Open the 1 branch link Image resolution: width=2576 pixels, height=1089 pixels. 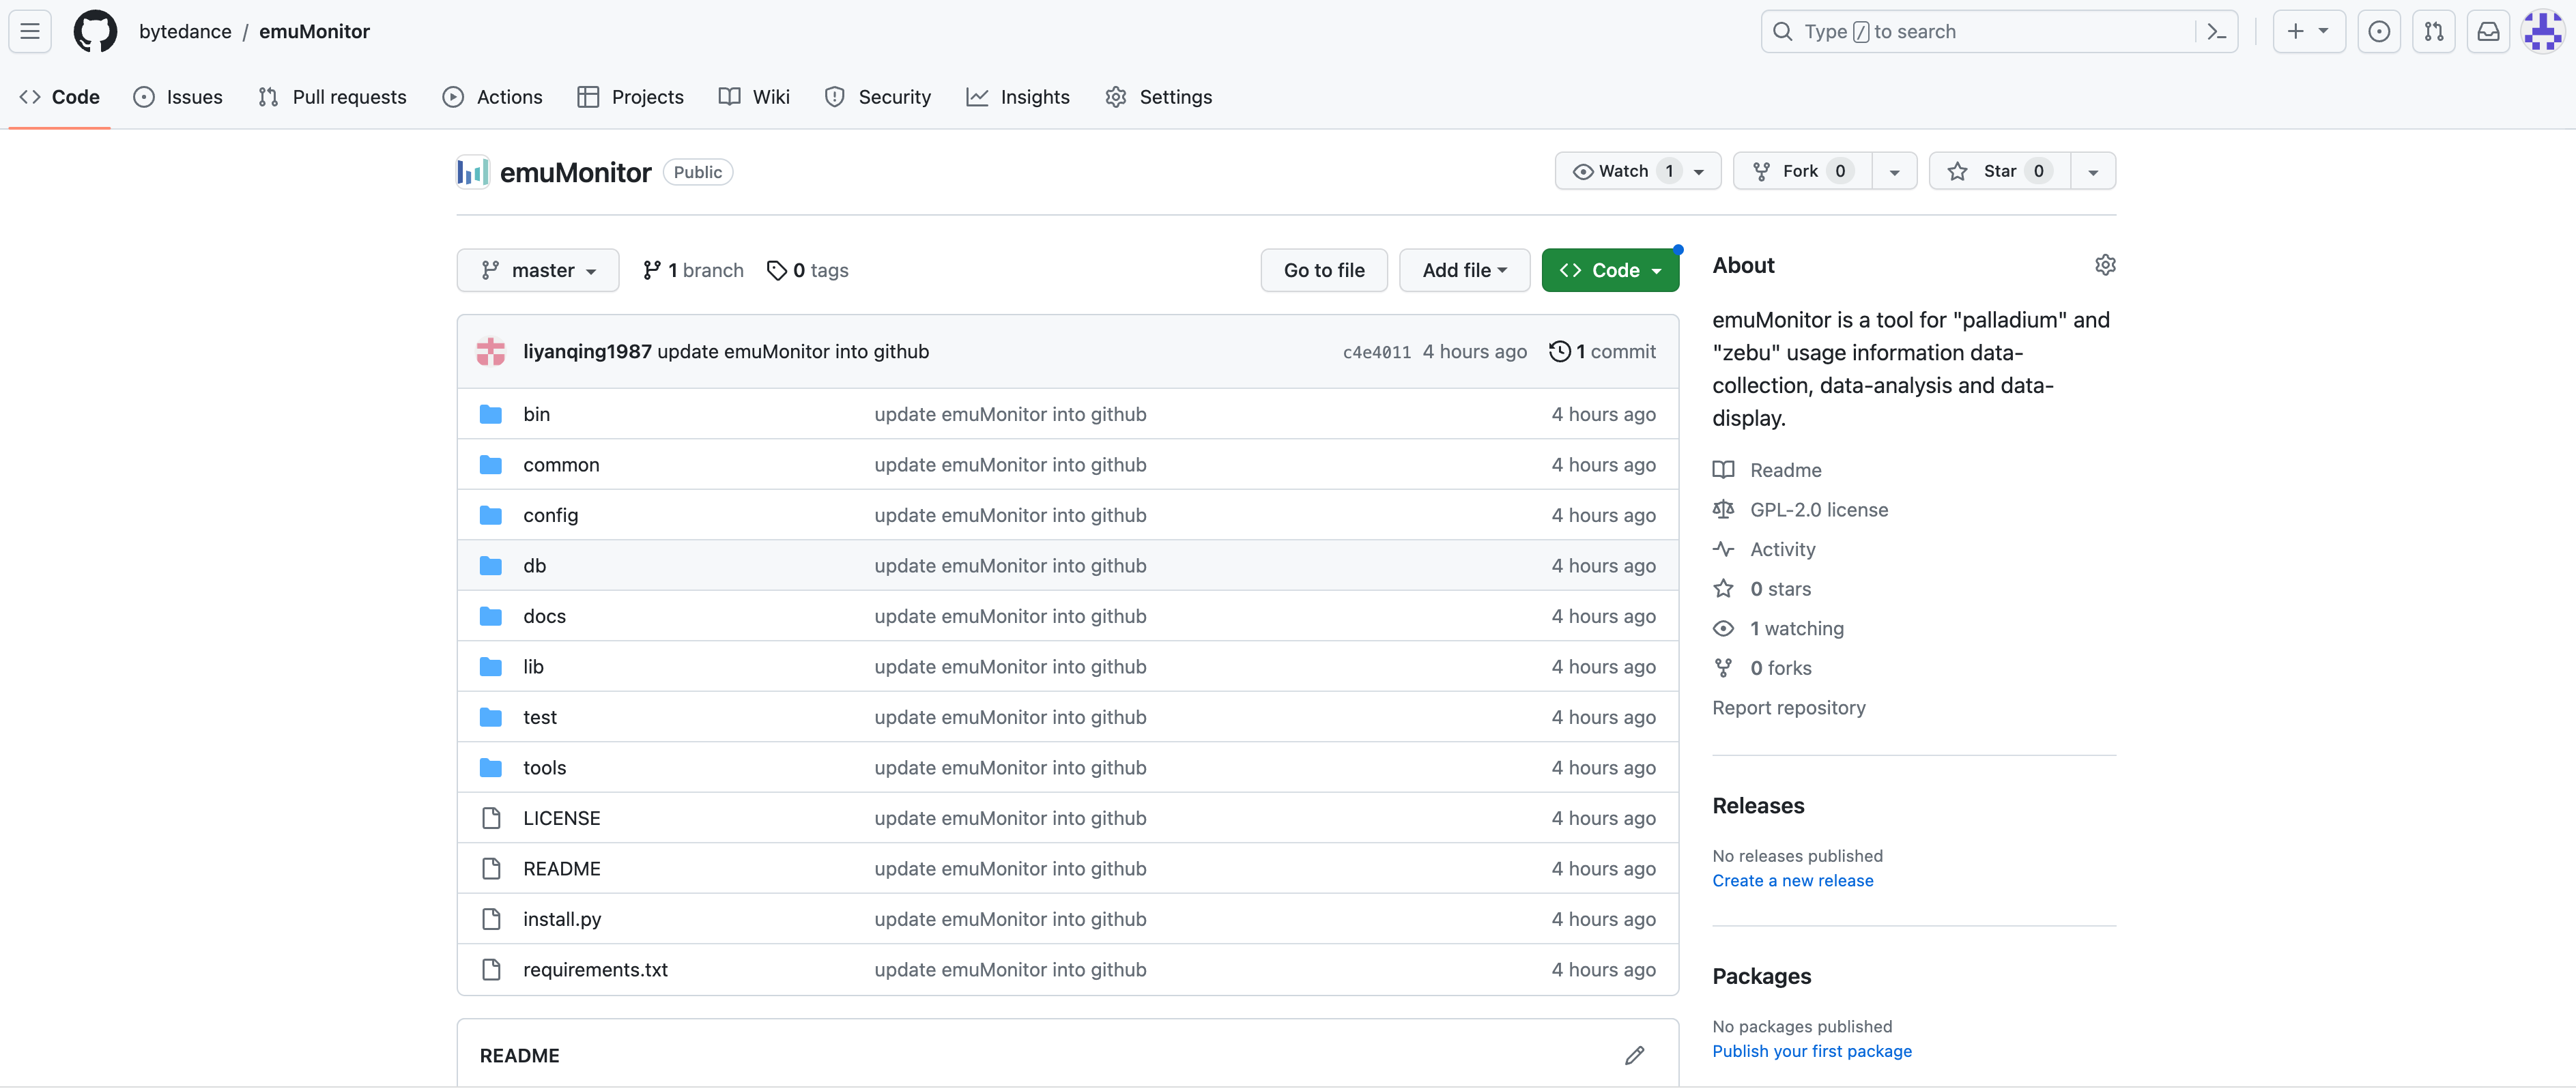(693, 270)
